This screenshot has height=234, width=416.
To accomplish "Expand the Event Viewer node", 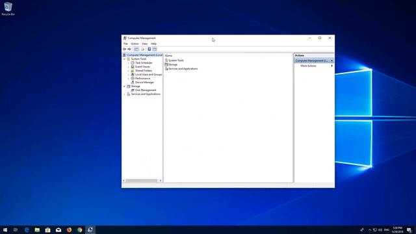I will pyautogui.click(x=129, y=67).
